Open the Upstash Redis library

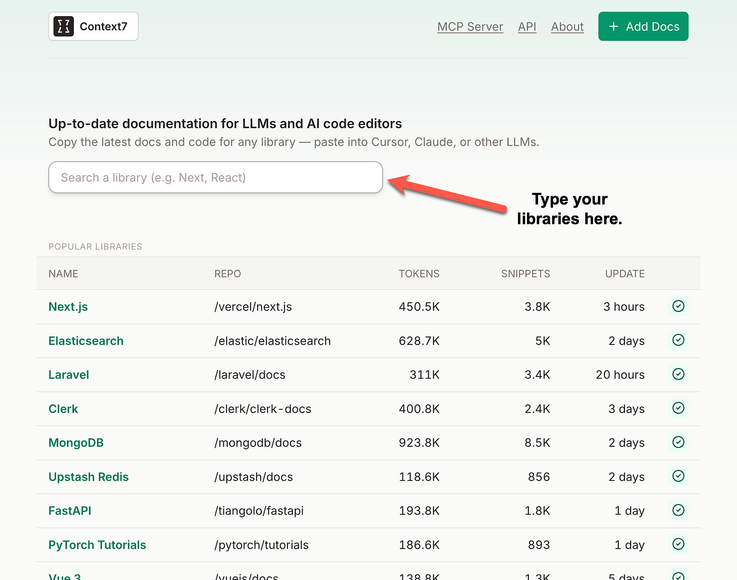coord(89,477)
